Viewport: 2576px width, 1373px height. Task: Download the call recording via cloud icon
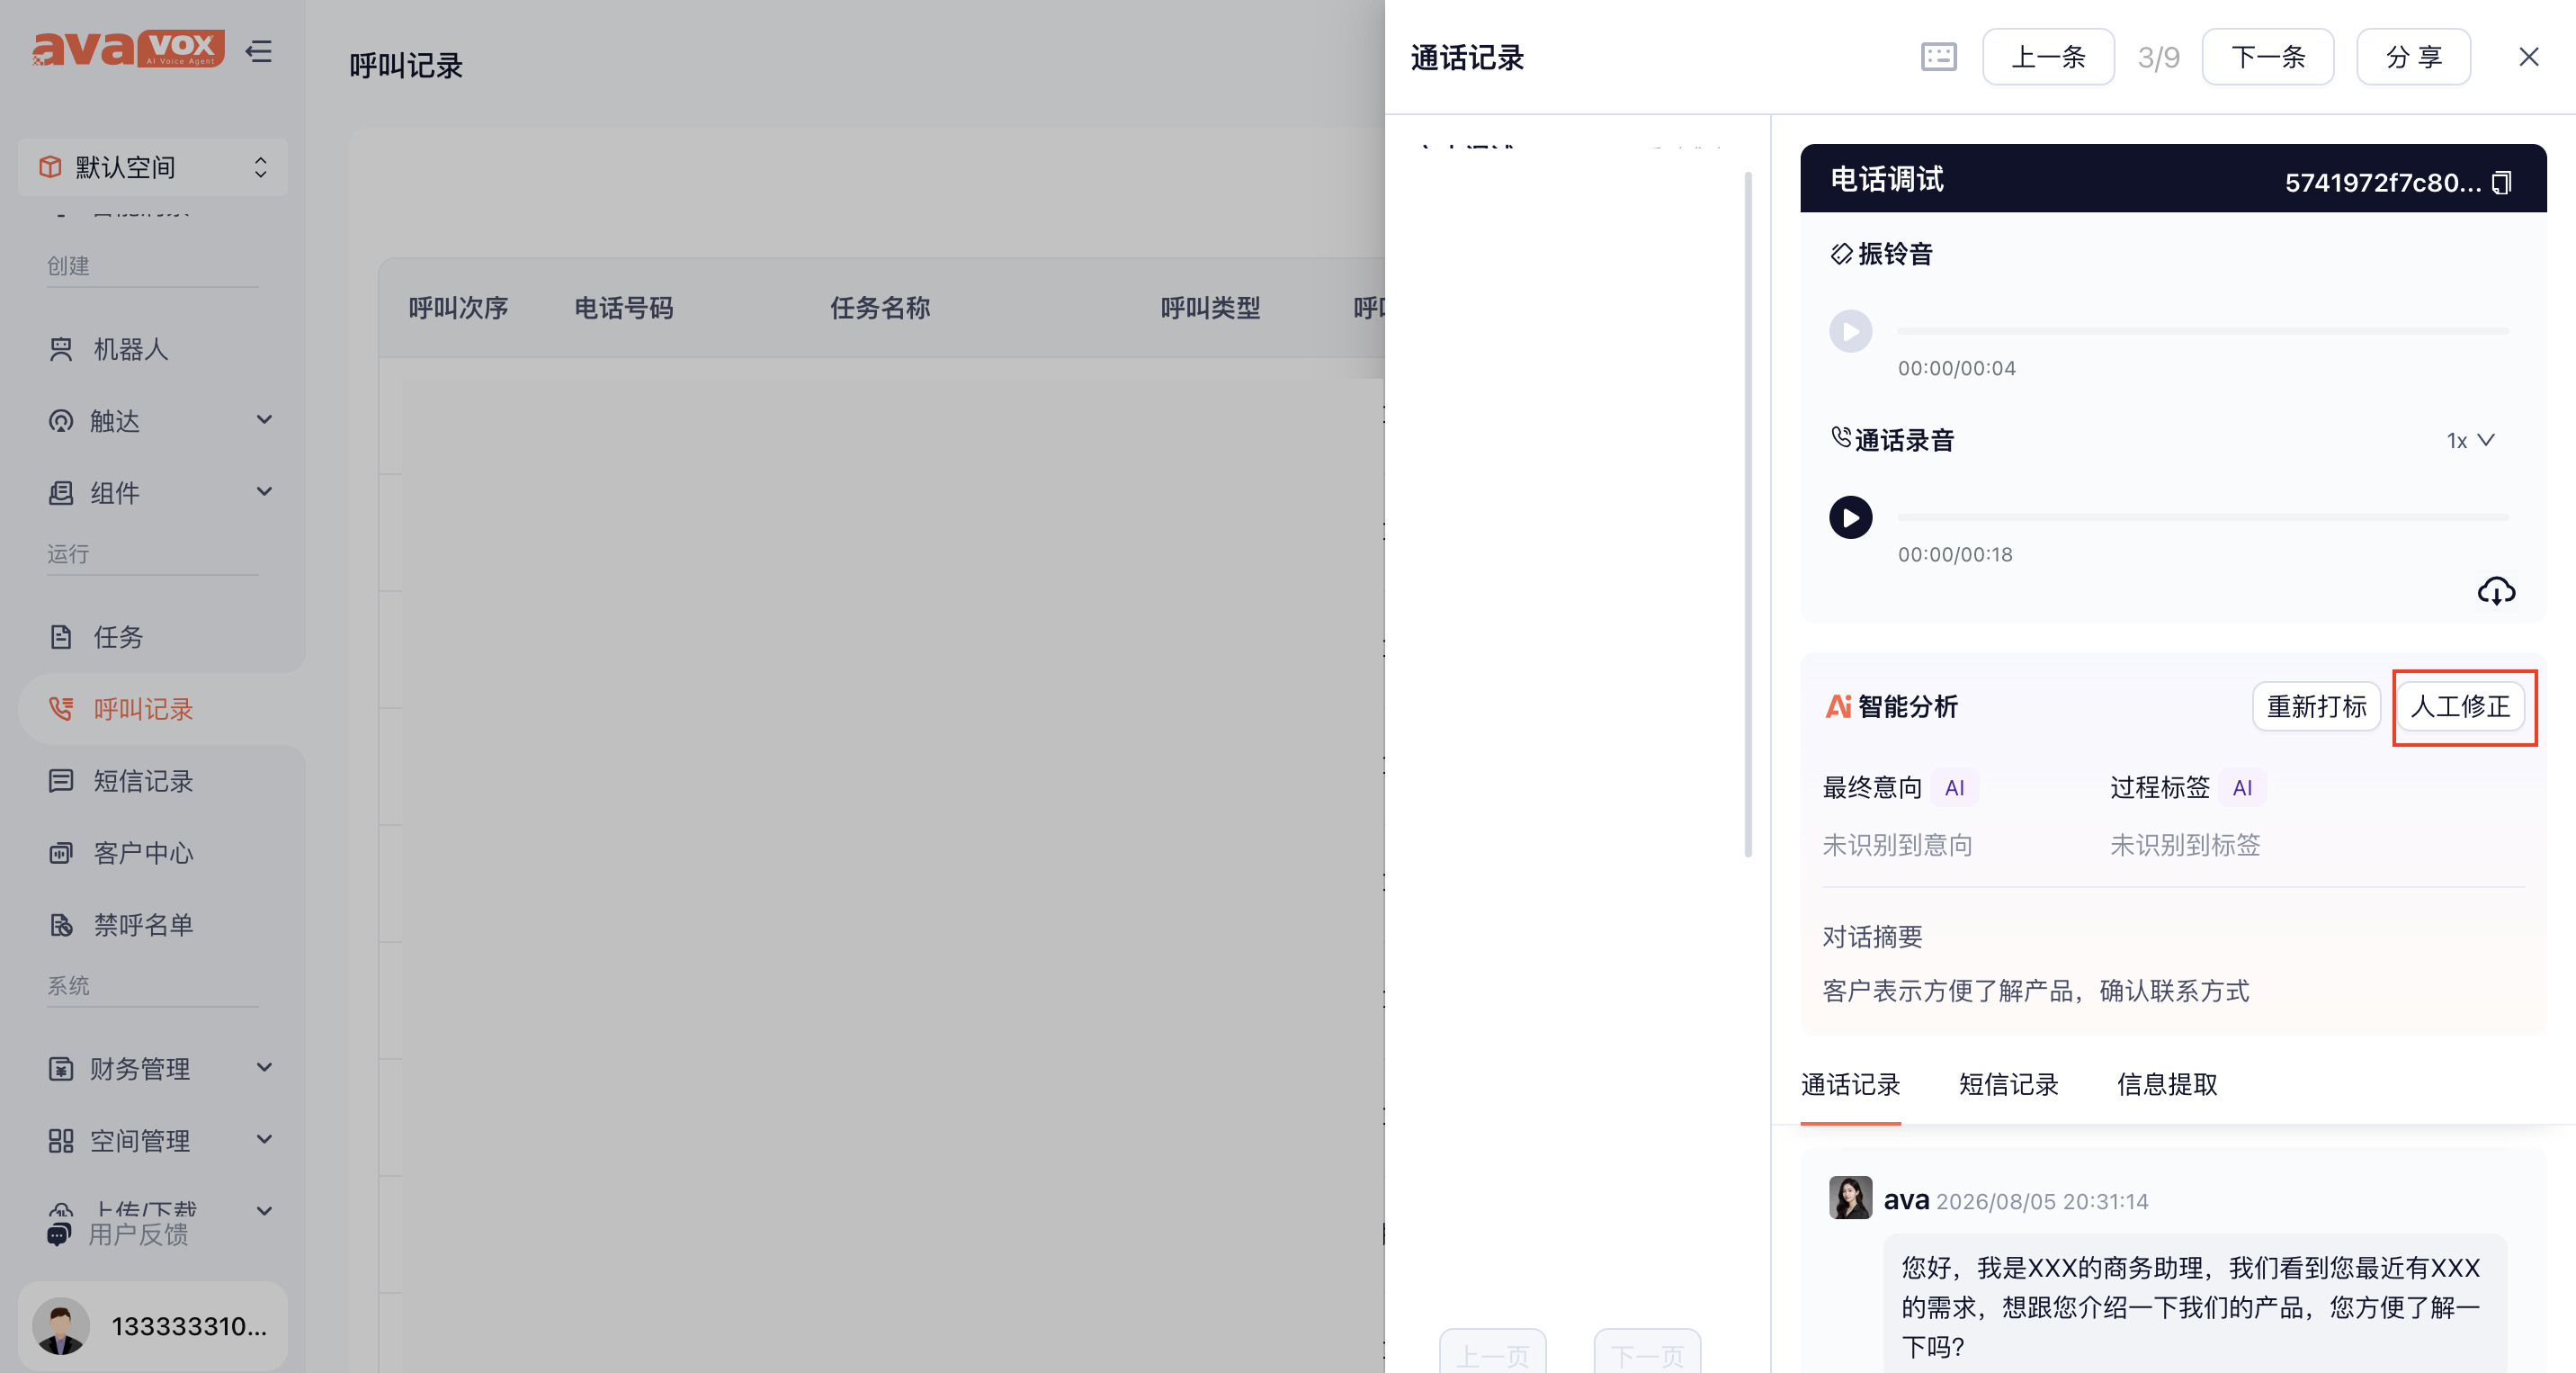2496,591
